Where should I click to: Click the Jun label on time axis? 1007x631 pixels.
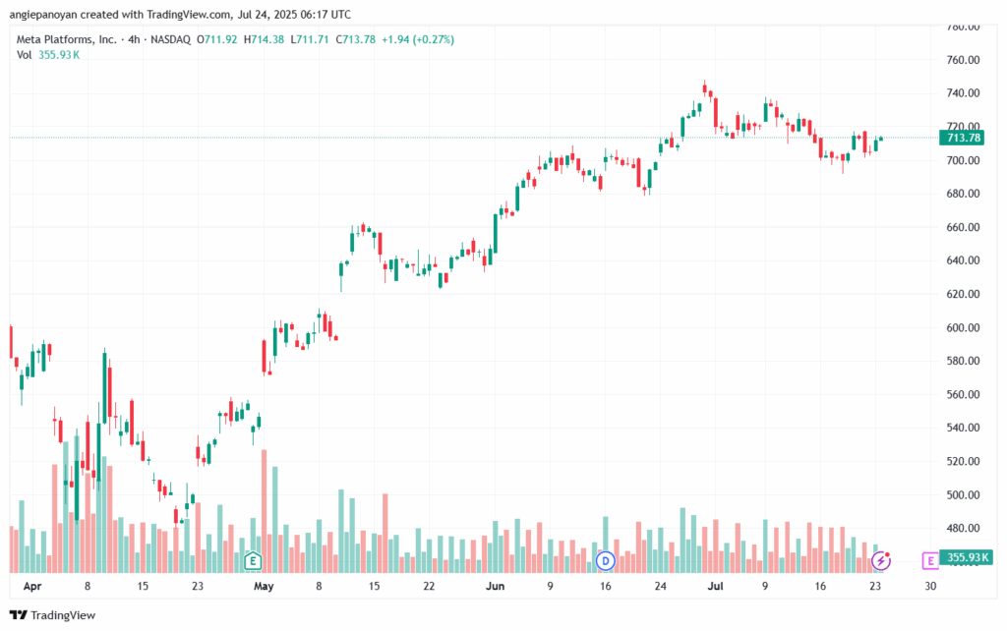495,586
